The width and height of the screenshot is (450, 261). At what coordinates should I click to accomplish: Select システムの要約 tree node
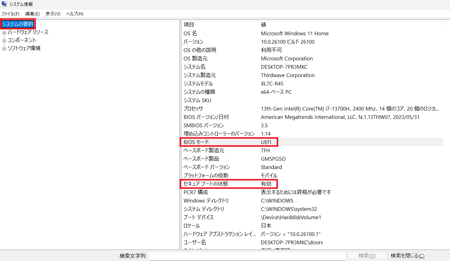coord(18,24)
